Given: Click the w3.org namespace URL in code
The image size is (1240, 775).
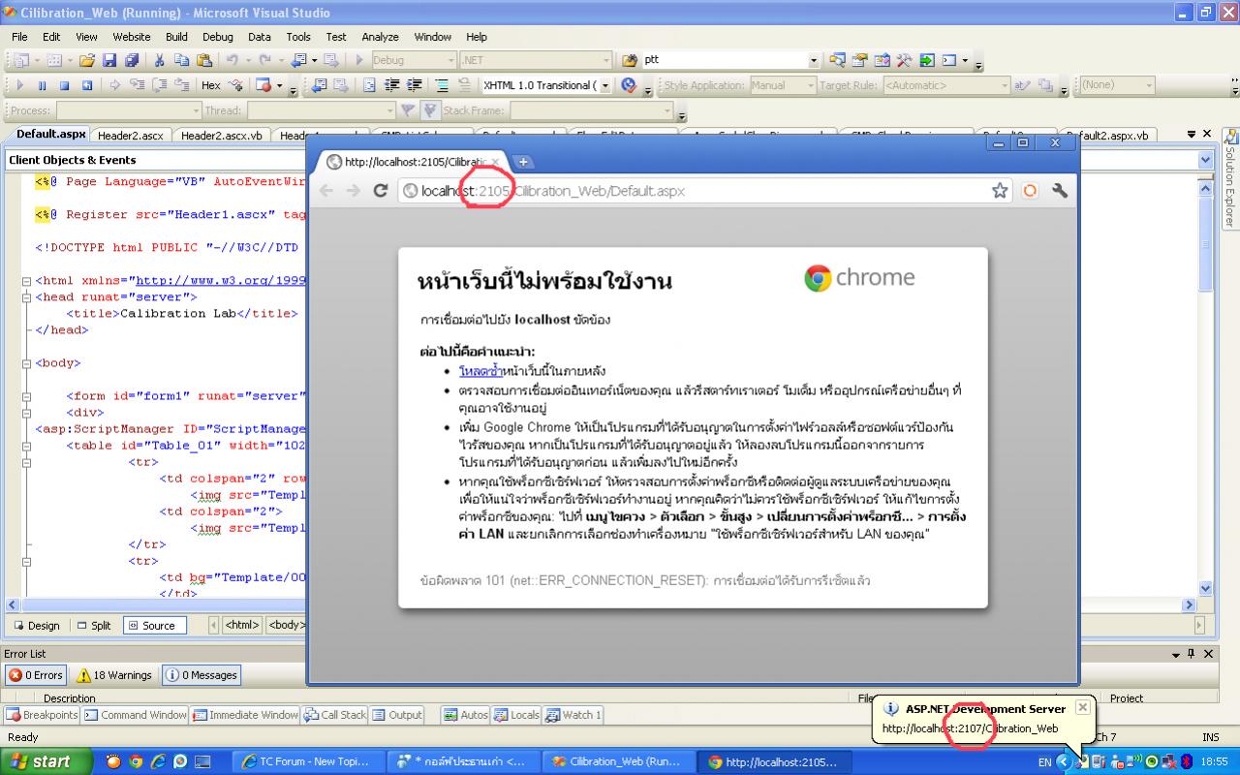Looking at the screenshot, I should coord(222,281).
